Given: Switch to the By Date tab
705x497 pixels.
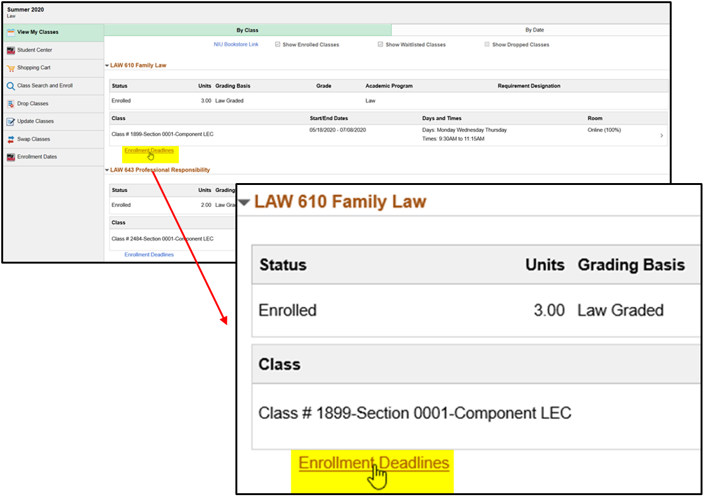Looking at the screenshot, I should (534, 30).
